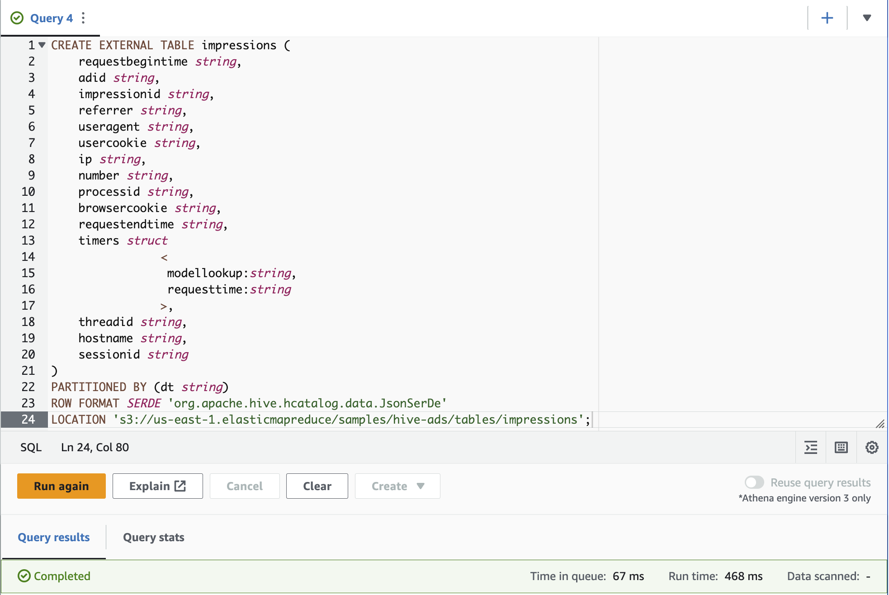Click the Explain external link icon
The width and height of the screenshot is (889, 595).
[180, 486]
